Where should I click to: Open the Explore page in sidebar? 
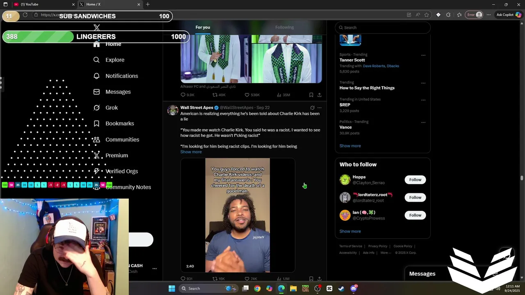(x=109, y=60)
